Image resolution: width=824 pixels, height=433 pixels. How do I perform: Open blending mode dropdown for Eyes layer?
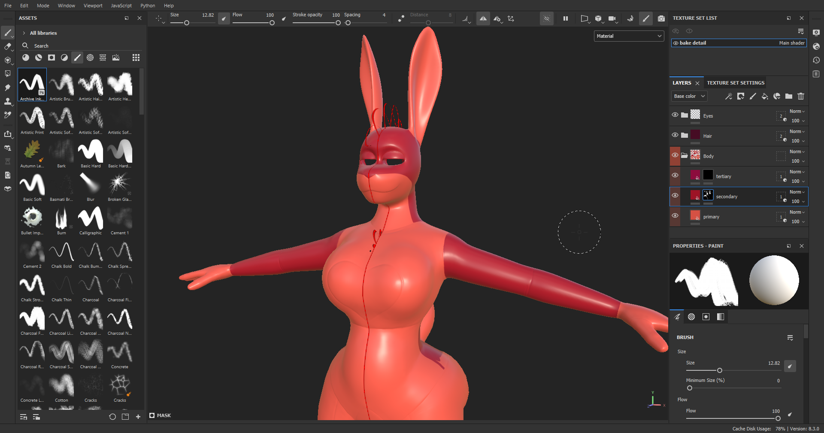point(797,112)
